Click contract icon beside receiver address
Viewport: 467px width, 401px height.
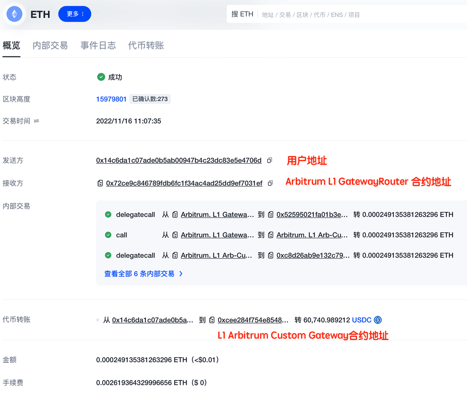(100, 183)
